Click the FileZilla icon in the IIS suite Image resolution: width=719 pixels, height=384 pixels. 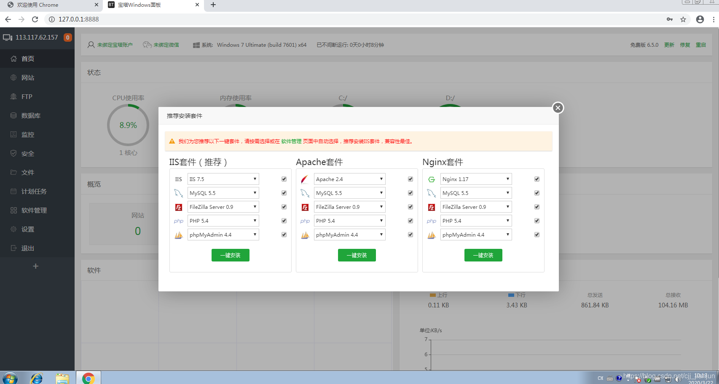click(179, 207)
